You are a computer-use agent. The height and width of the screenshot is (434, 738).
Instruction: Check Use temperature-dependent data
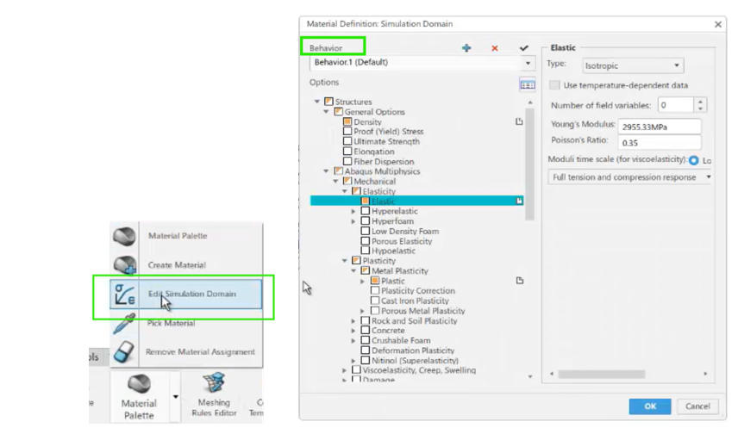click(x=555, y=85)
